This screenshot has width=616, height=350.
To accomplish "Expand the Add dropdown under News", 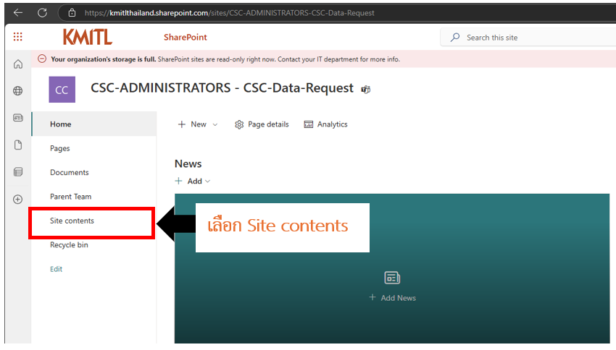I will click(x=193, y=181).
